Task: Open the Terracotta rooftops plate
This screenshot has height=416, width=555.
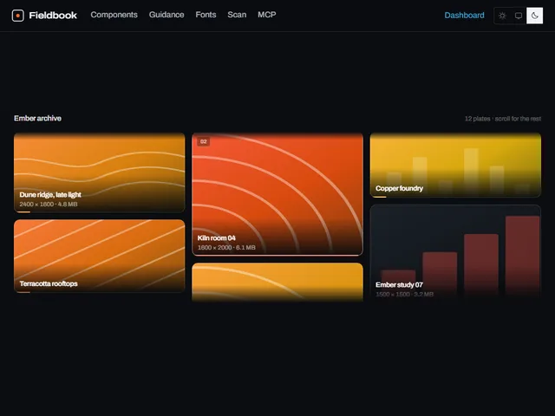Action: [x=100, y=257]
